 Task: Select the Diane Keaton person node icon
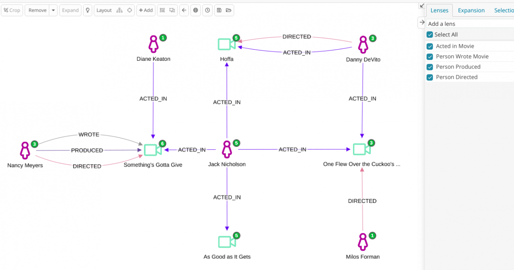(153, 44)
